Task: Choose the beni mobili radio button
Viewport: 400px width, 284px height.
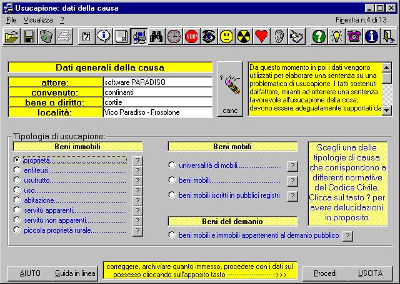Action: pyautogui.click(x=172, y=180)
